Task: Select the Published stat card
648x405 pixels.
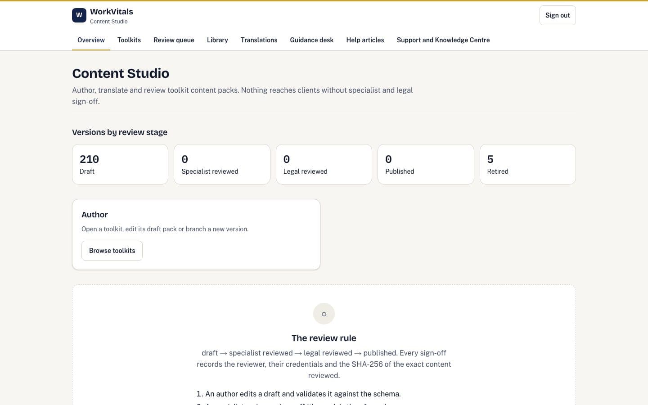Action: (x=426, y=164)
